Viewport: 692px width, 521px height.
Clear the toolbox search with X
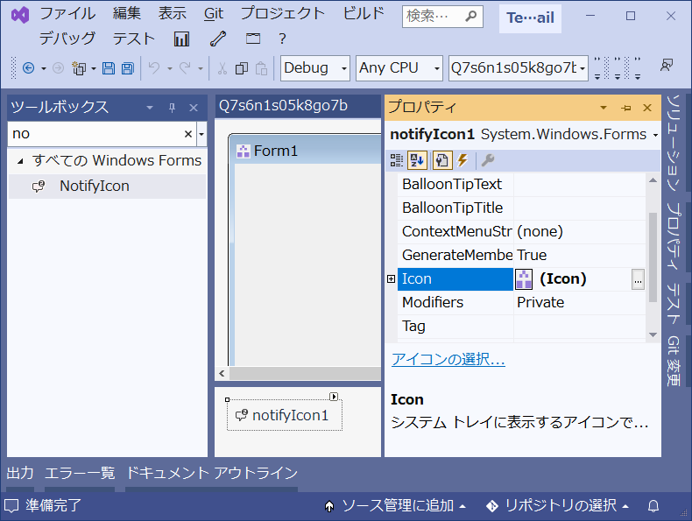(187, 134)
